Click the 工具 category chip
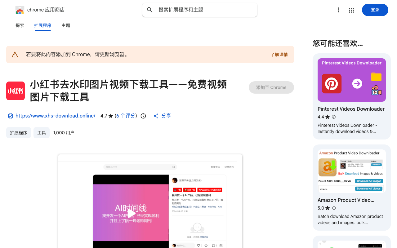Image resolution: width=397 pixels, height=248 pixels. (x=42, y=133)
